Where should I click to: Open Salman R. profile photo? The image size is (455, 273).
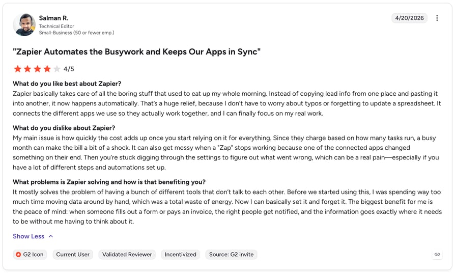[24, 24]
